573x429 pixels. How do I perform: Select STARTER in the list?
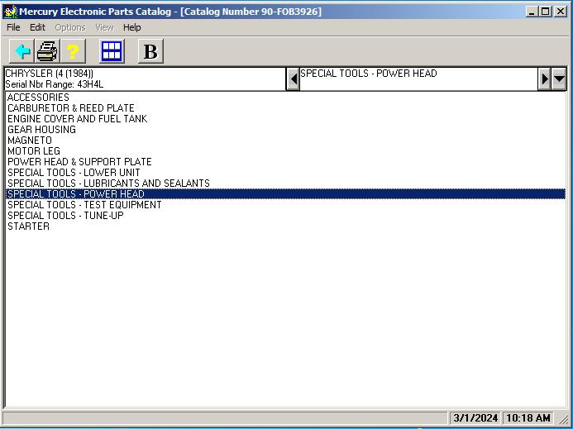point(286,226)
